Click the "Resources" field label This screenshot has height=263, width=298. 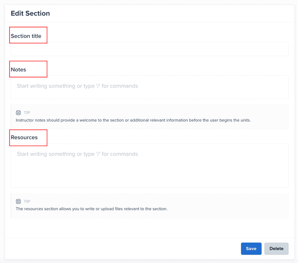(24, 137)
